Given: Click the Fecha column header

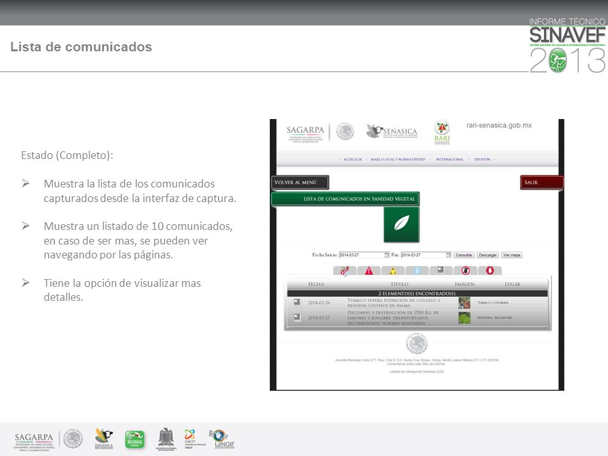Looking at the screenshot, I should (x=316, y=284).
